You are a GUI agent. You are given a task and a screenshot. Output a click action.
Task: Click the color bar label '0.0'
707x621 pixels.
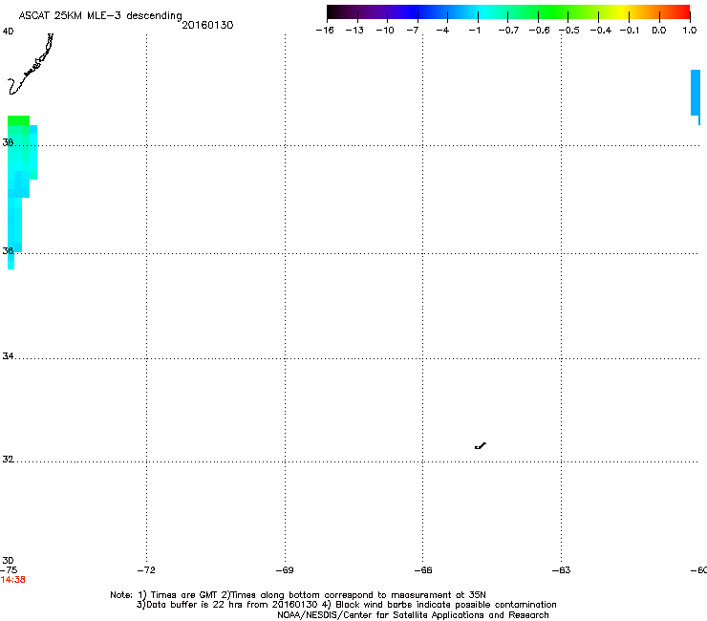[659, 31]
